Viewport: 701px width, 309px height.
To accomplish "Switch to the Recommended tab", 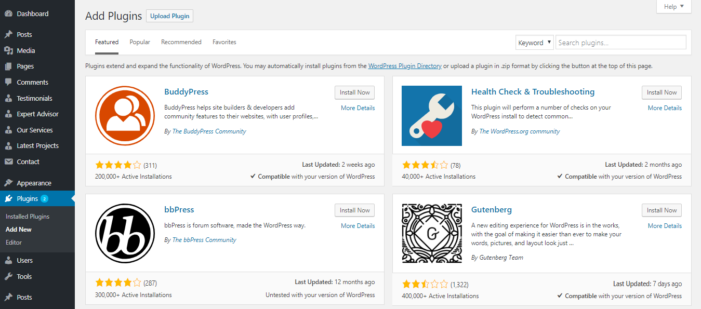I will 181,42.
